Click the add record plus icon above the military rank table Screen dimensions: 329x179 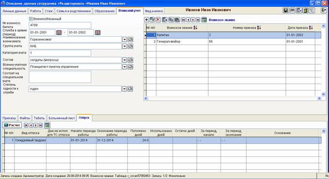coord(146,20)
